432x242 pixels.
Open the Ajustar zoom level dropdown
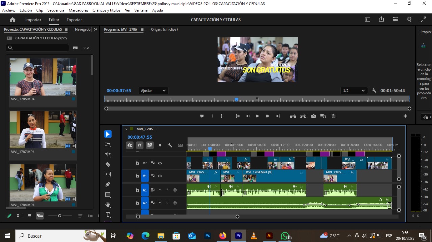153,91
